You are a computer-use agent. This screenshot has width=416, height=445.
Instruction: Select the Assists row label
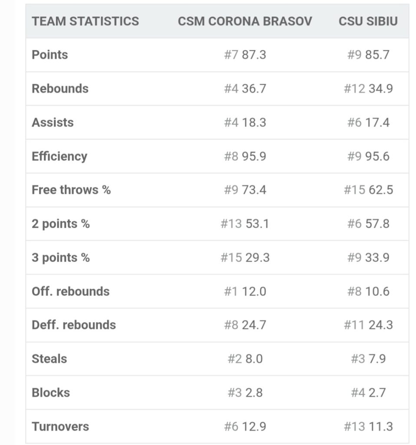53,123
